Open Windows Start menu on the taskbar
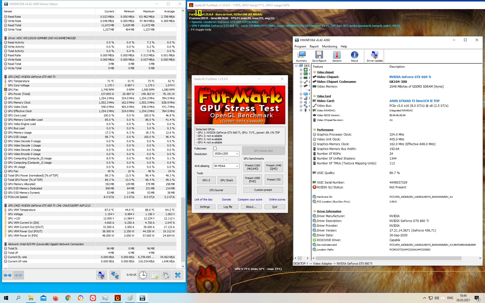Image resolution: width=485 pixels, height=303 pixels. point(6,298)
